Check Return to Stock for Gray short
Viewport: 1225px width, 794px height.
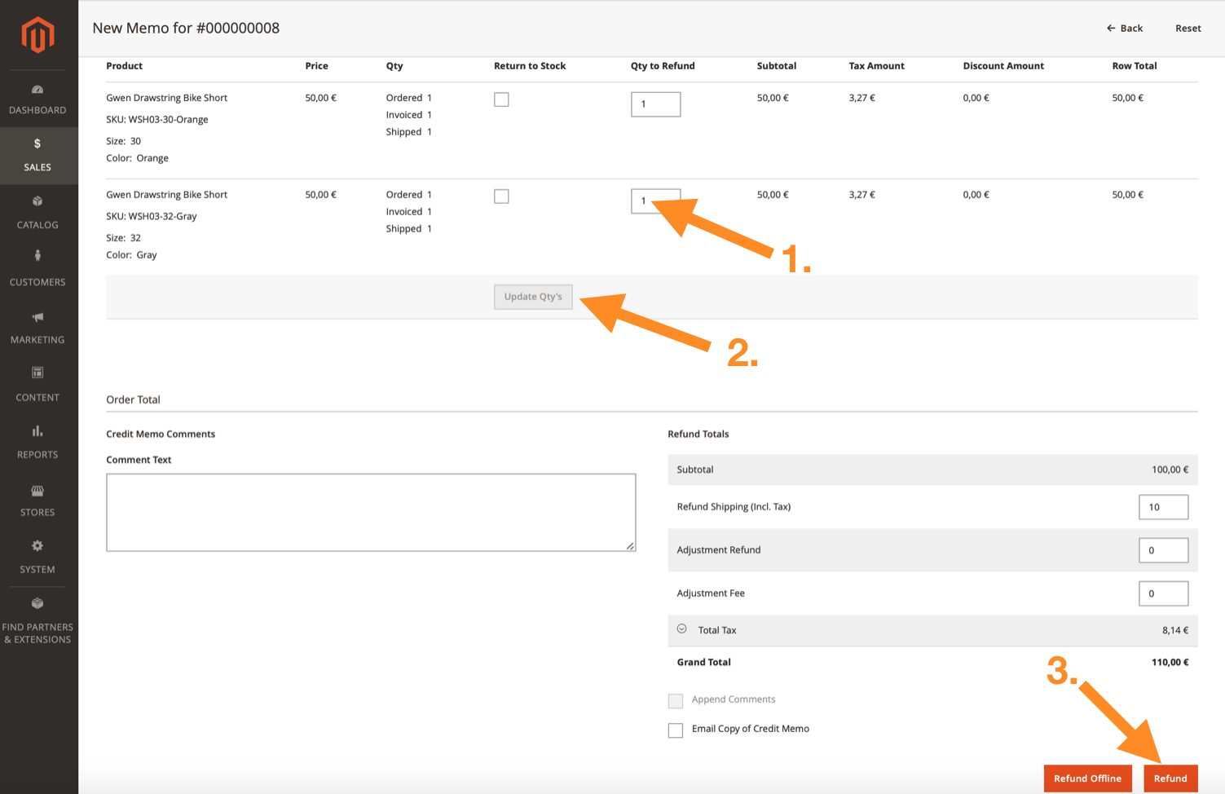[x=501, y=196]
